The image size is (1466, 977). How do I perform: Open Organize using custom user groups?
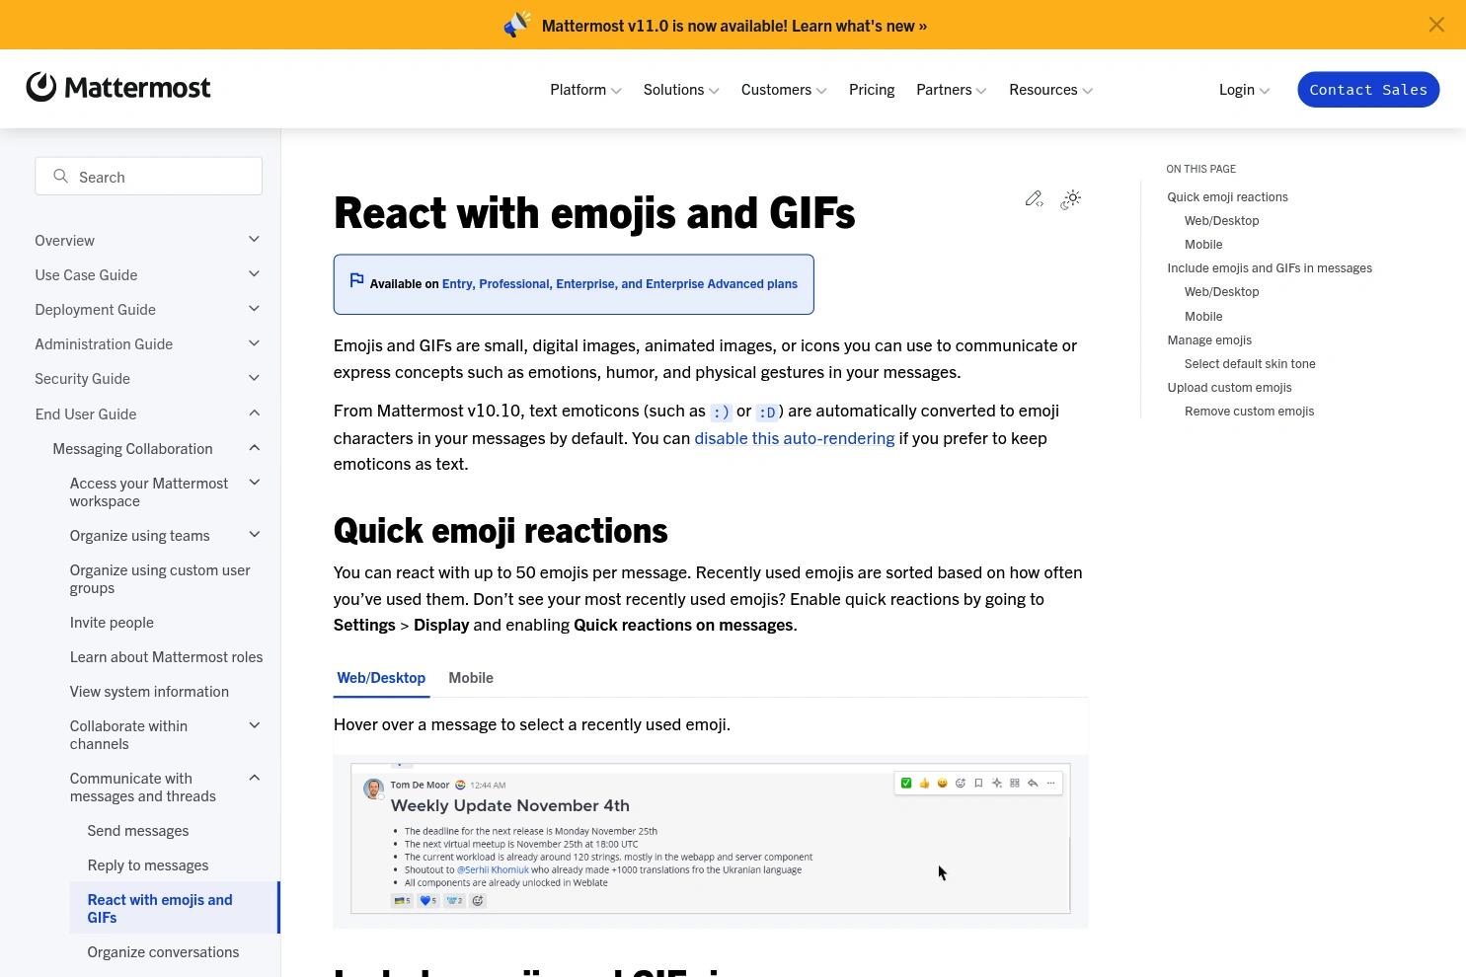click(x=160, y=579)
